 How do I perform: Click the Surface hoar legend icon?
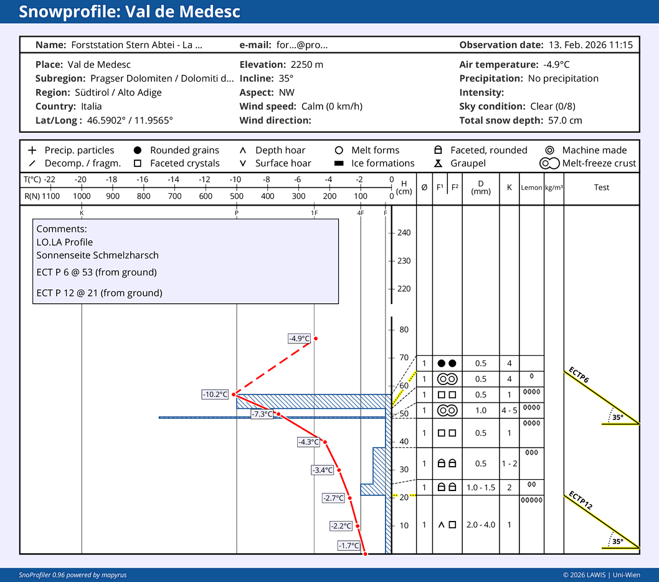click(243, 164)
